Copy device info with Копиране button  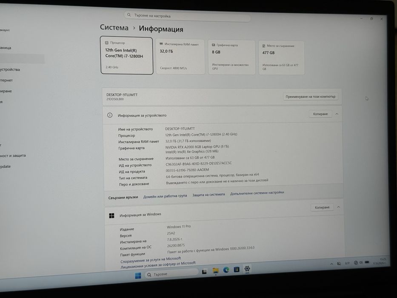(320, 114)
